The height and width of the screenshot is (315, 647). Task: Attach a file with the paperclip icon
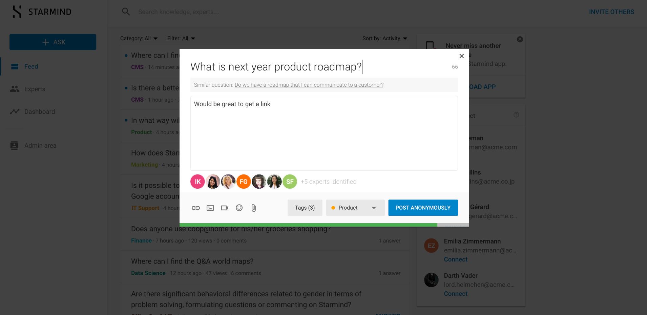pos(254,208)
